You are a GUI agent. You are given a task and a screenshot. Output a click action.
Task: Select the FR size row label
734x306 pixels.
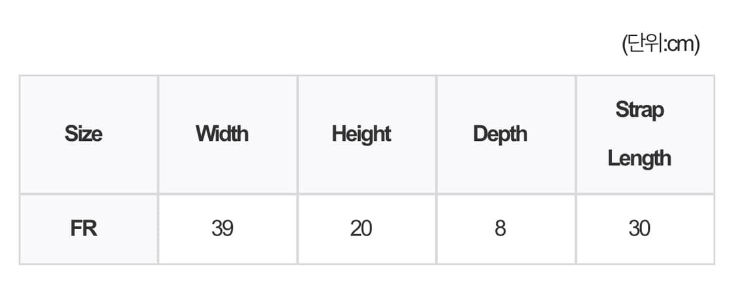coord(84,229)
